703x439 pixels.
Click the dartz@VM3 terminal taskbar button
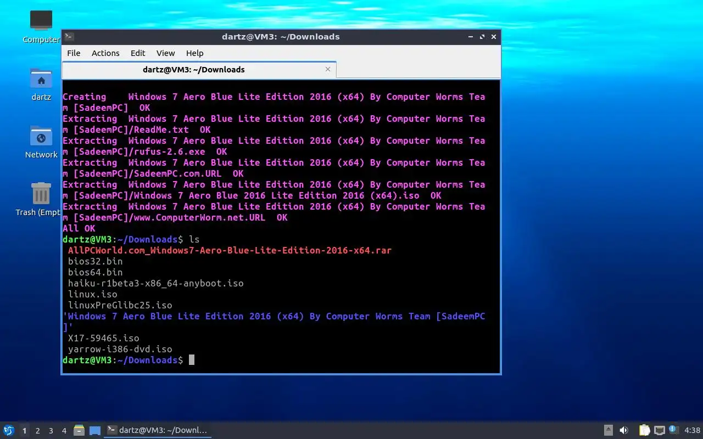point(158,430)
